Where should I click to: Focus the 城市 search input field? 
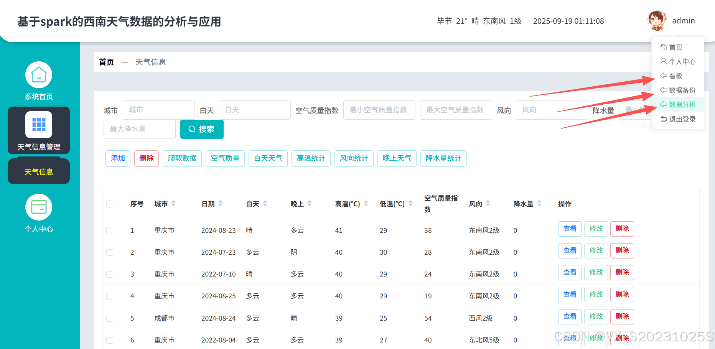point(159,110)
